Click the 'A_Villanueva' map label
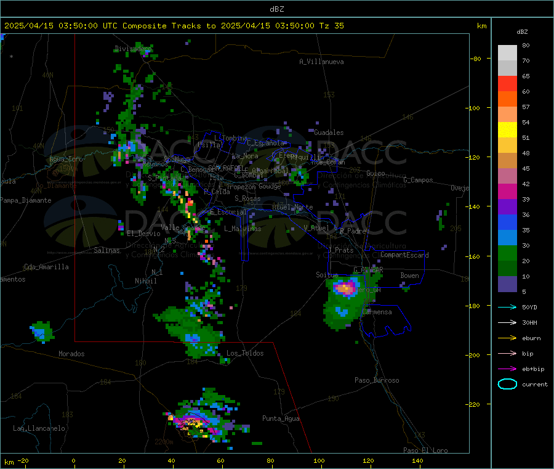The height and width of the screenshot is (469, 554). [x=321, y=62]
